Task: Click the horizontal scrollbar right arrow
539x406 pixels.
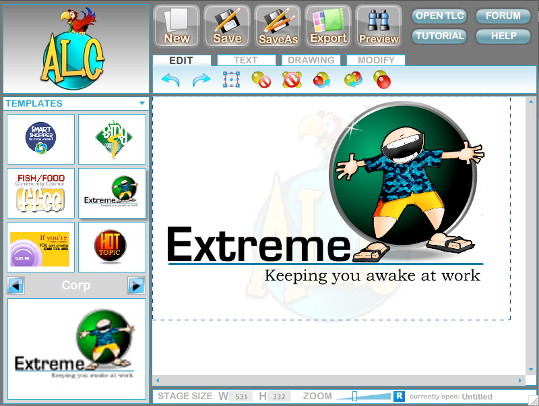Action: click(x=519, y=380)
